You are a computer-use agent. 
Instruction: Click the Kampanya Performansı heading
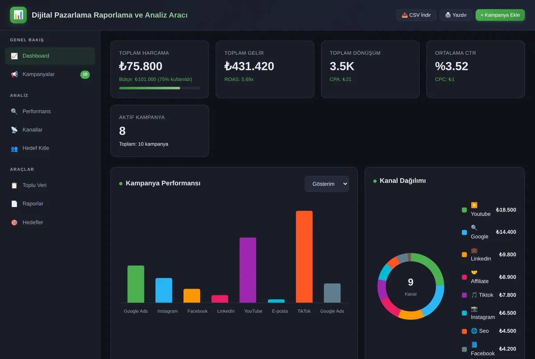[x=163, y=184]
